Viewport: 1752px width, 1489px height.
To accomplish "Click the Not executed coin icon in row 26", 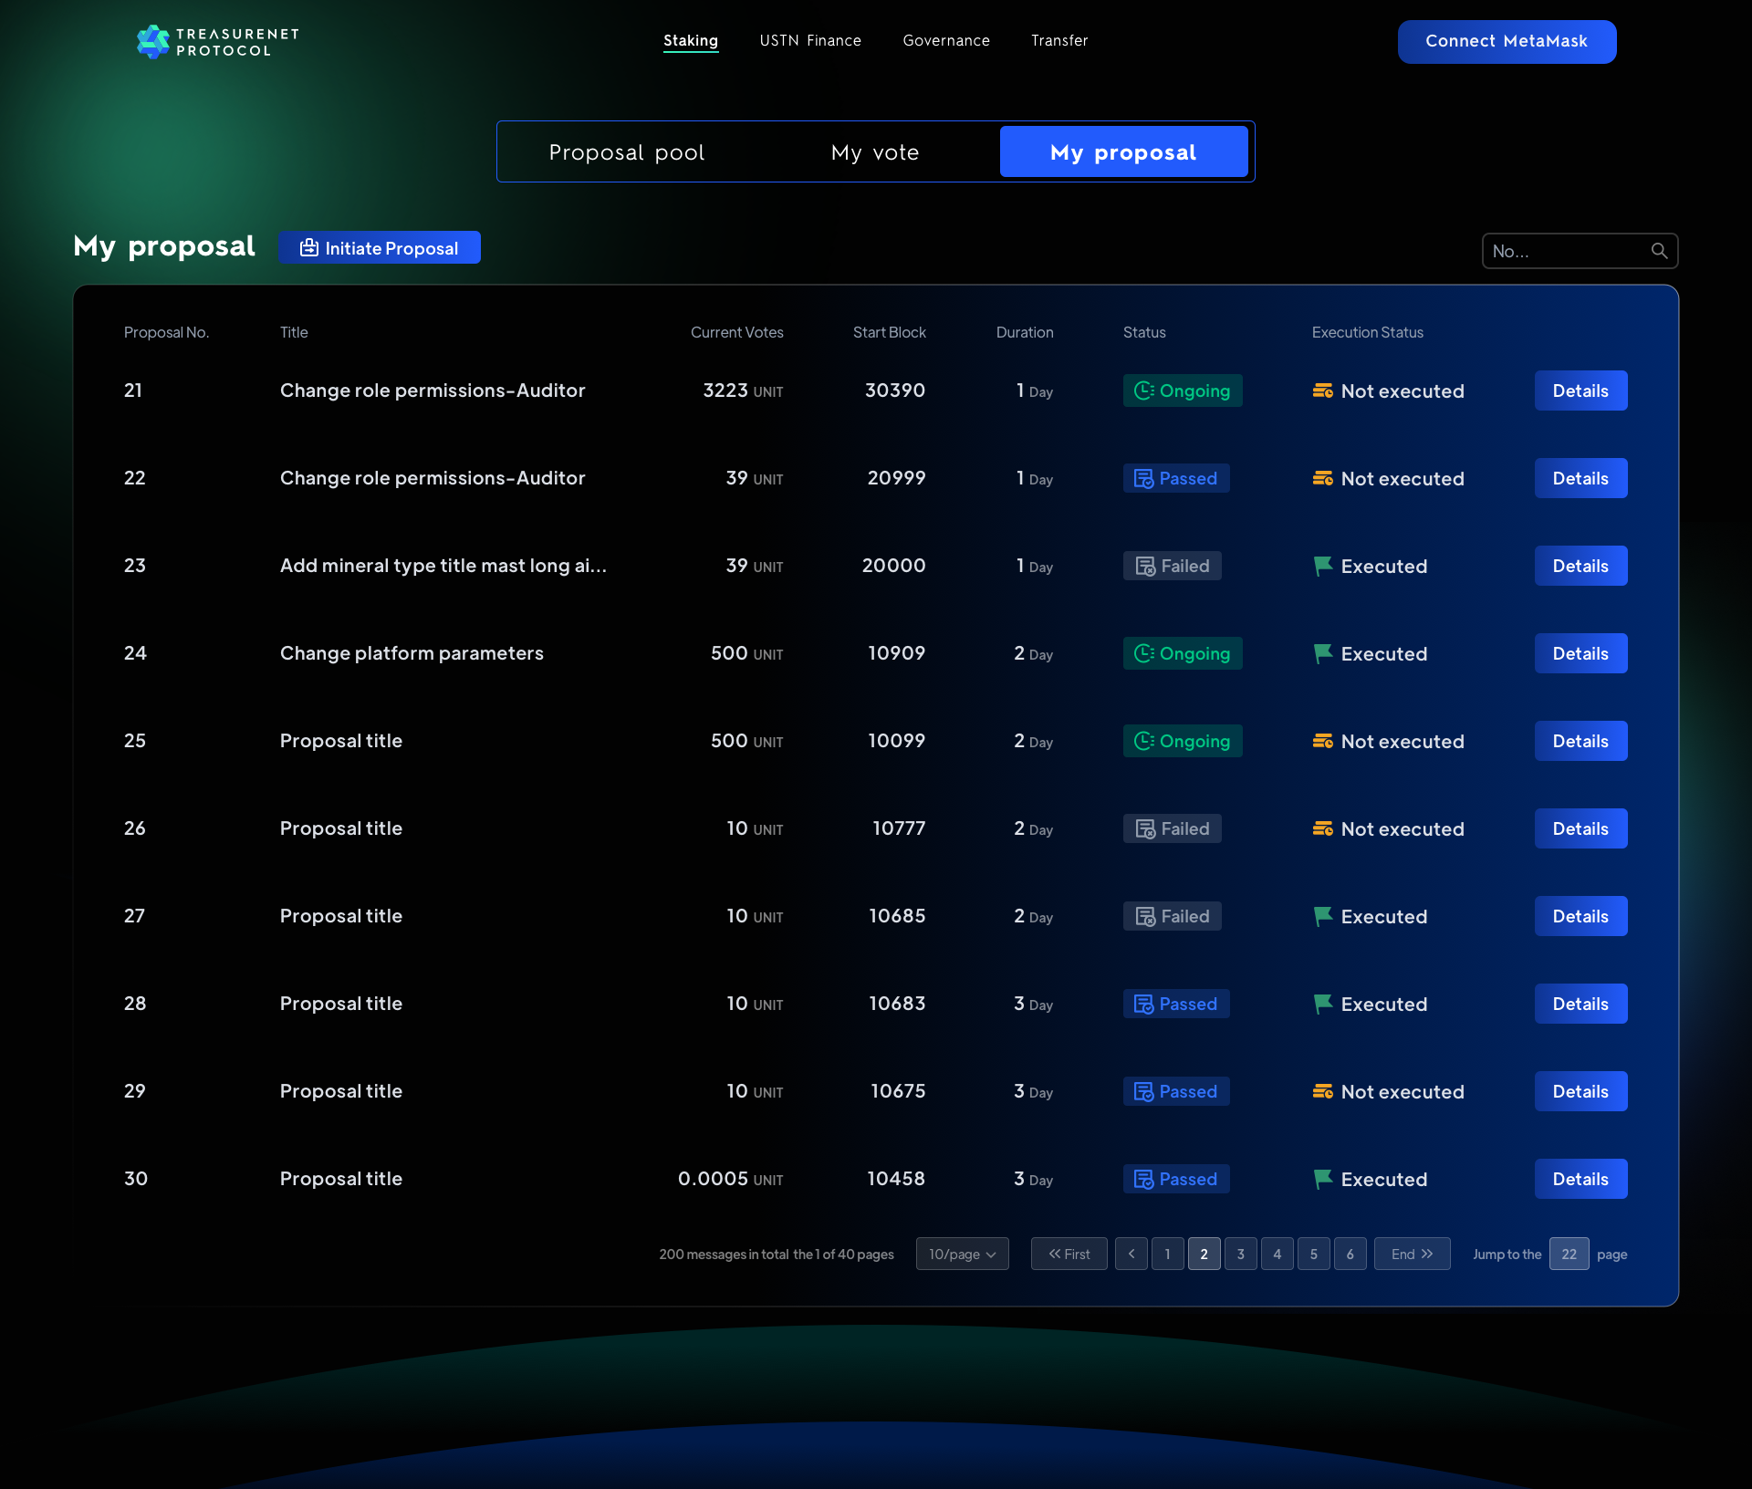I will pos(1323,828).
